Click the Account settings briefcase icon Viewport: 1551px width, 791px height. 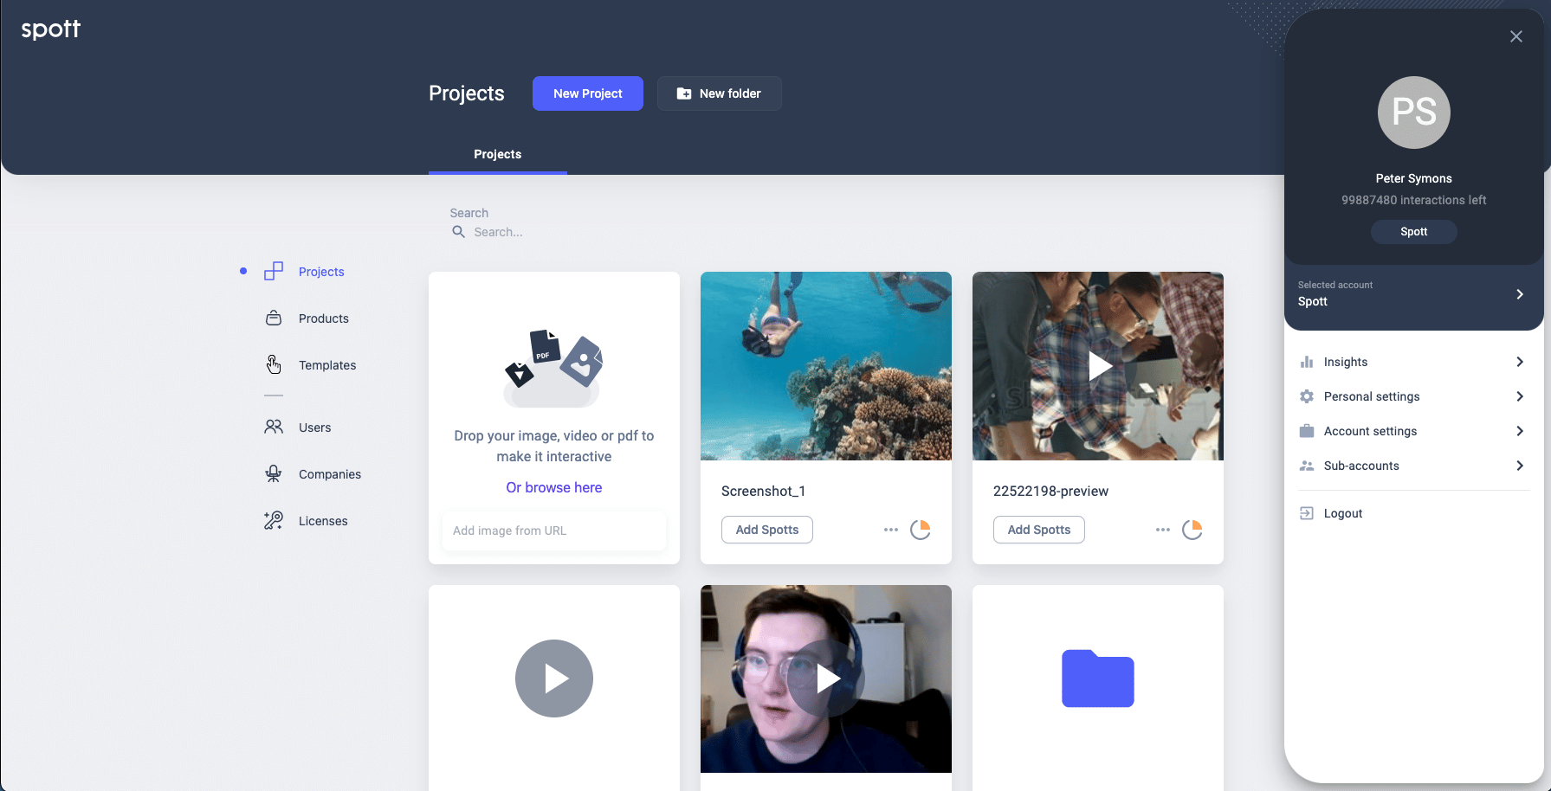click(x=1307, y=431)
